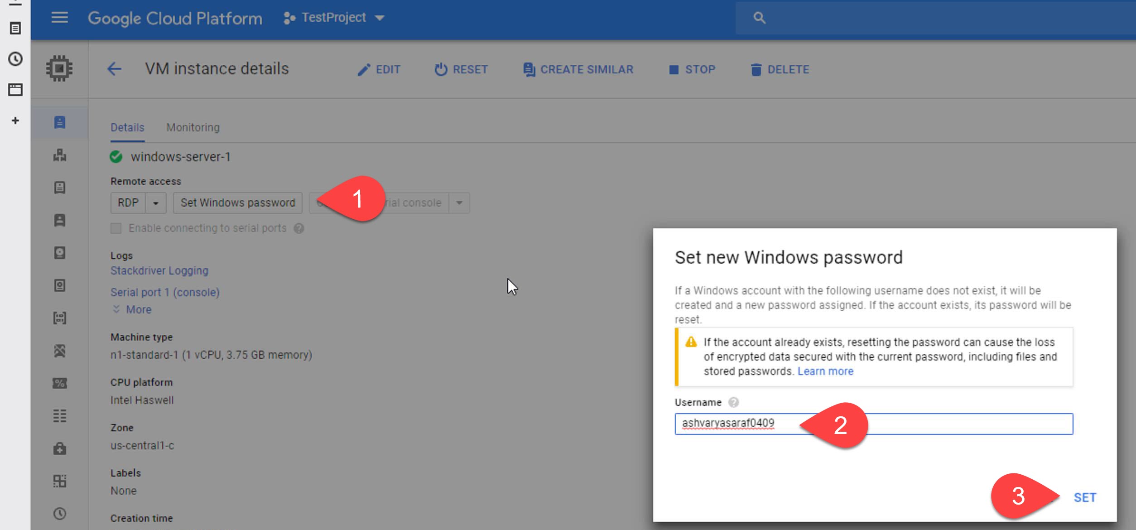Open Snapshots sidebar icon
1136x530 pixels.
coord(60,285)
